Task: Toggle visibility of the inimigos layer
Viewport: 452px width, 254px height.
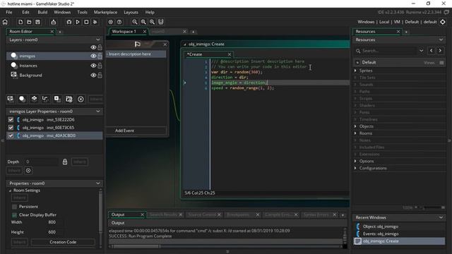Action: [93, 56]
